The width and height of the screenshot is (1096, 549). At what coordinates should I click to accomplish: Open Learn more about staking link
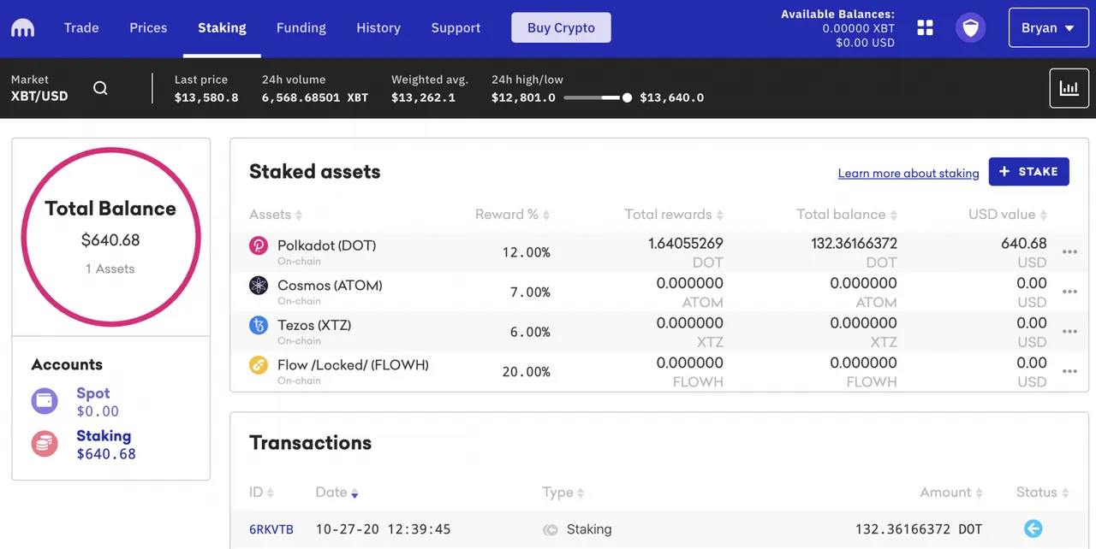pyautogui.click(x=908, y=174)
